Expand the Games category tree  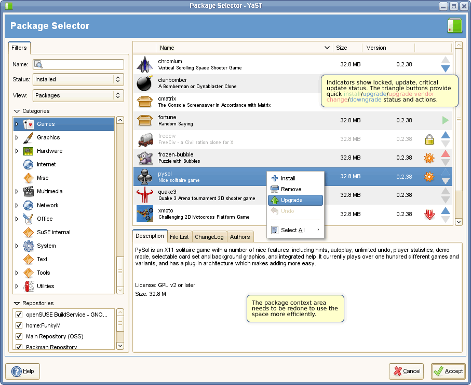pyautogui.click(x=17, y=124)
